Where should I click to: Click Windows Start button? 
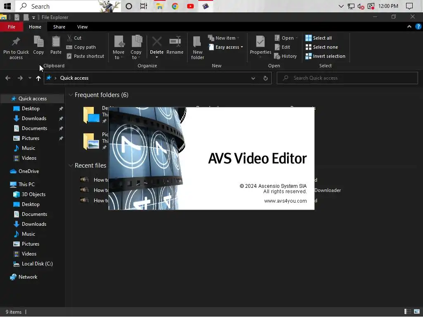pos(7,6)
